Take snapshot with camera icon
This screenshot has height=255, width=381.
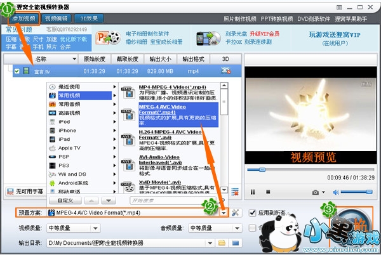[x=316, y=192]
